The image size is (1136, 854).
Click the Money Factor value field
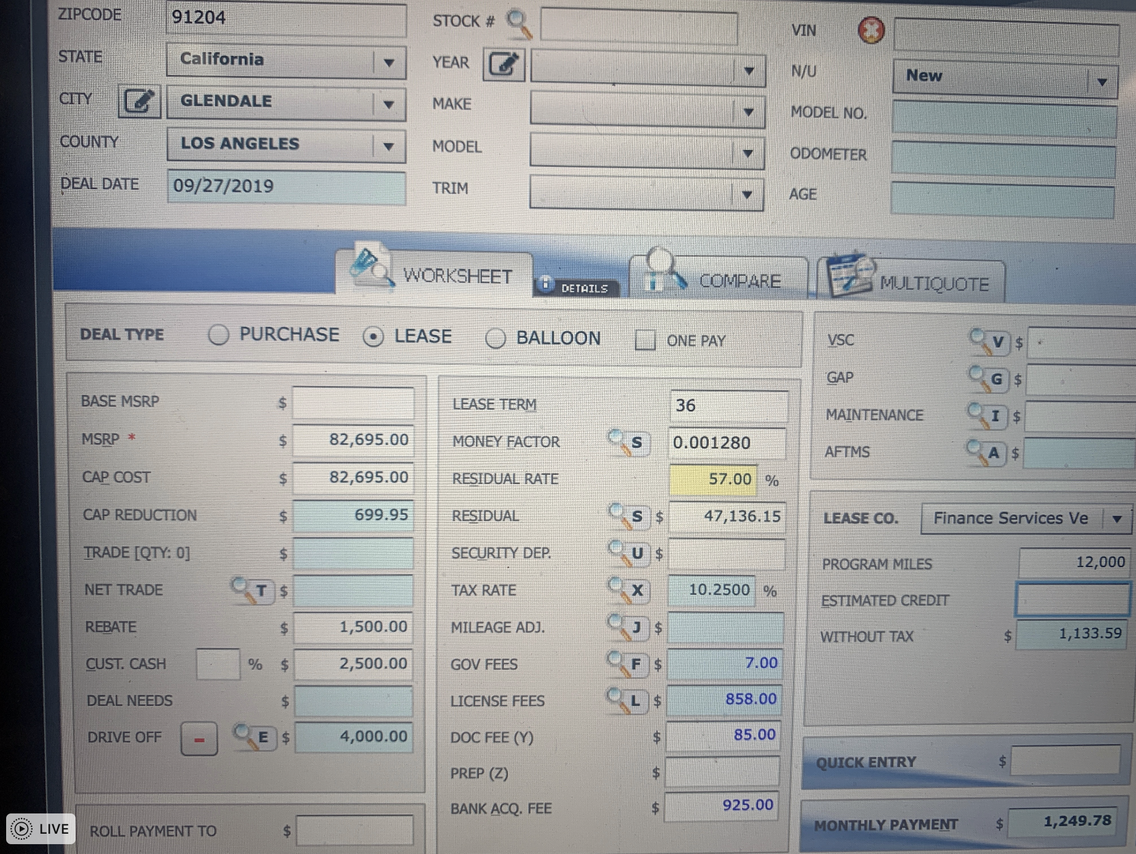point(727,444)
